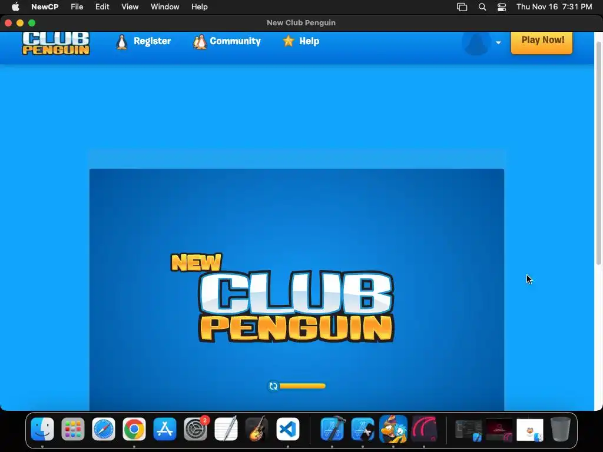Click the yellow loading progress bar
This screenshot has height=452, width=603.
pos(302,386)
